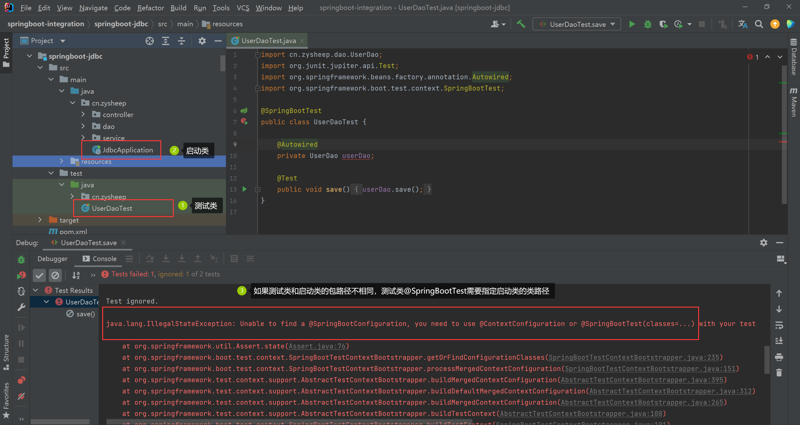Expand the controller package folder
800x425 pixels.
[83, 115]
